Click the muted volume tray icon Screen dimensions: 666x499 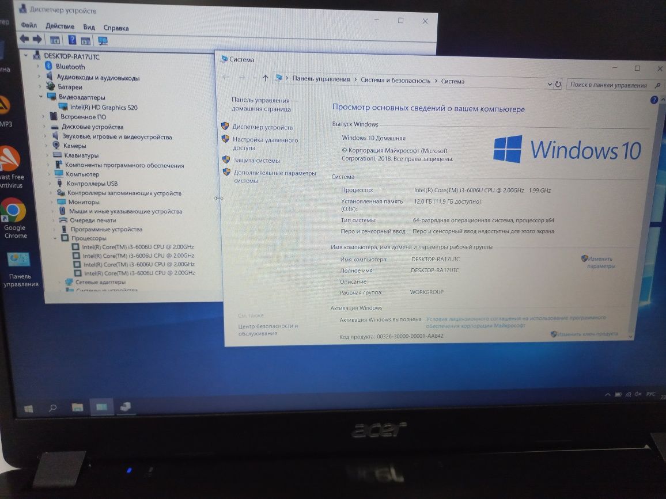tap(638, 394)
